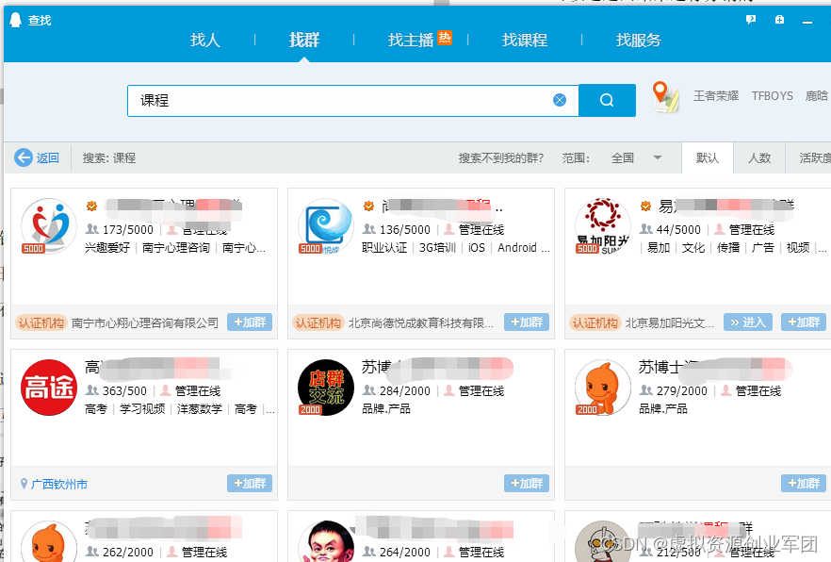Open the orange mascot avatar of 262/2000 group
This screenshot has height=562, width=831.
point(49,542)
